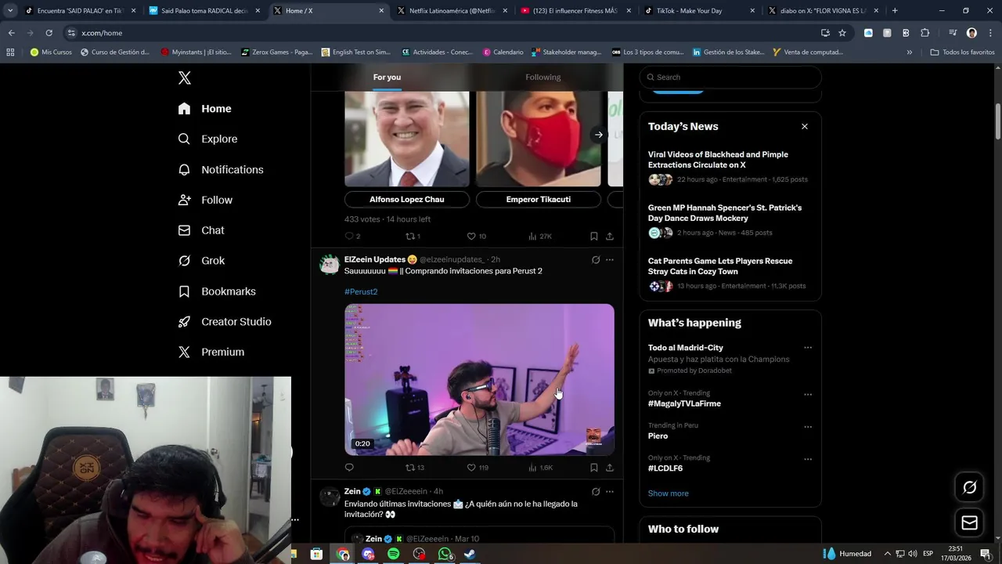1002x564 pixels.
Task: Click Show more under What's happening
Action: [x=668, y=493]
